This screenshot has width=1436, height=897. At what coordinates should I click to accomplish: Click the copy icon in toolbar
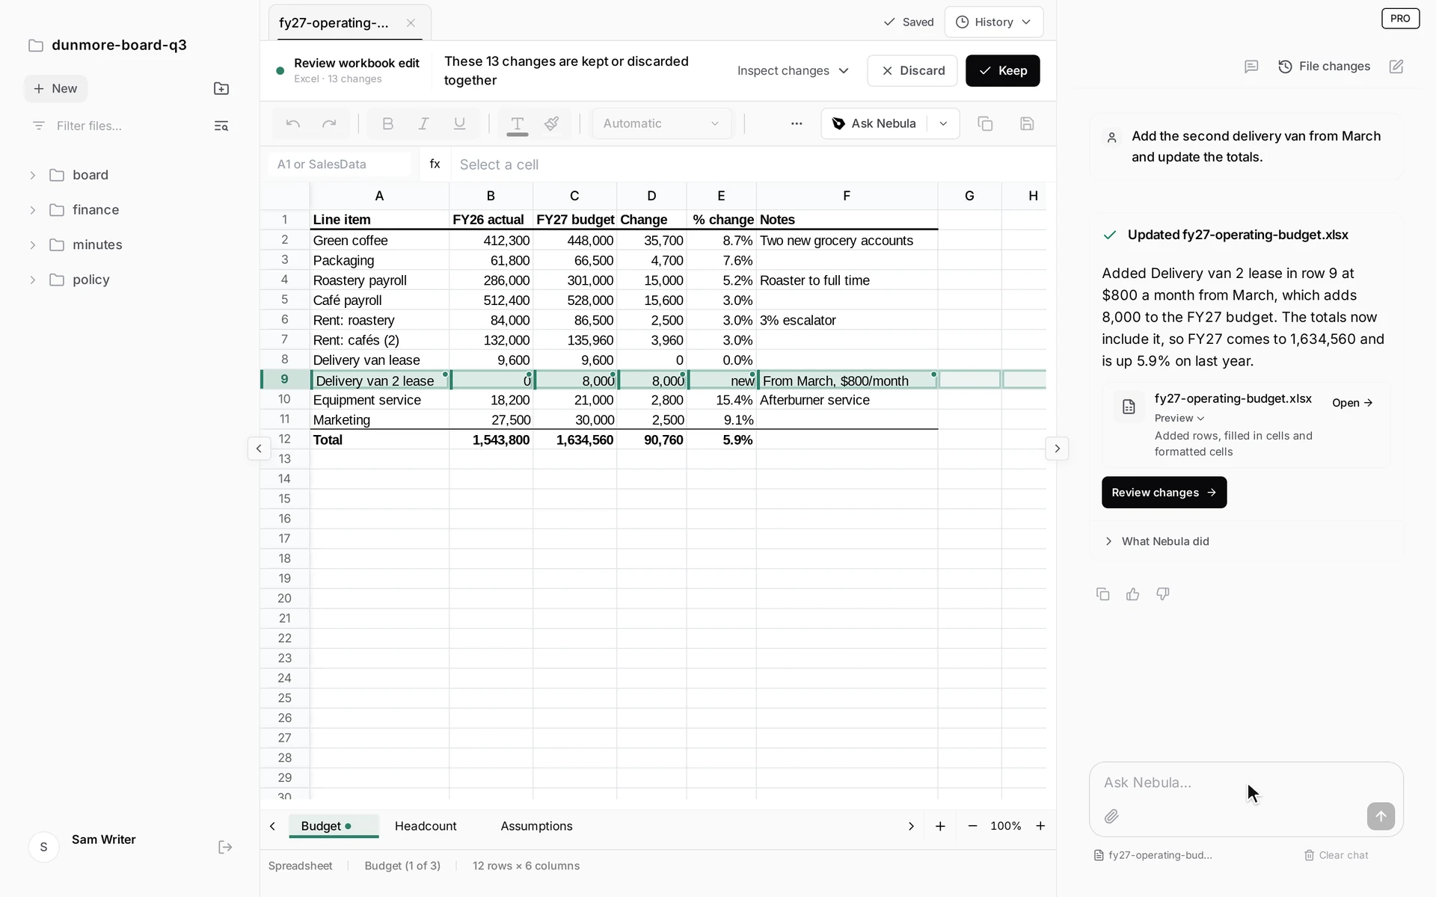tap(985, 123)
